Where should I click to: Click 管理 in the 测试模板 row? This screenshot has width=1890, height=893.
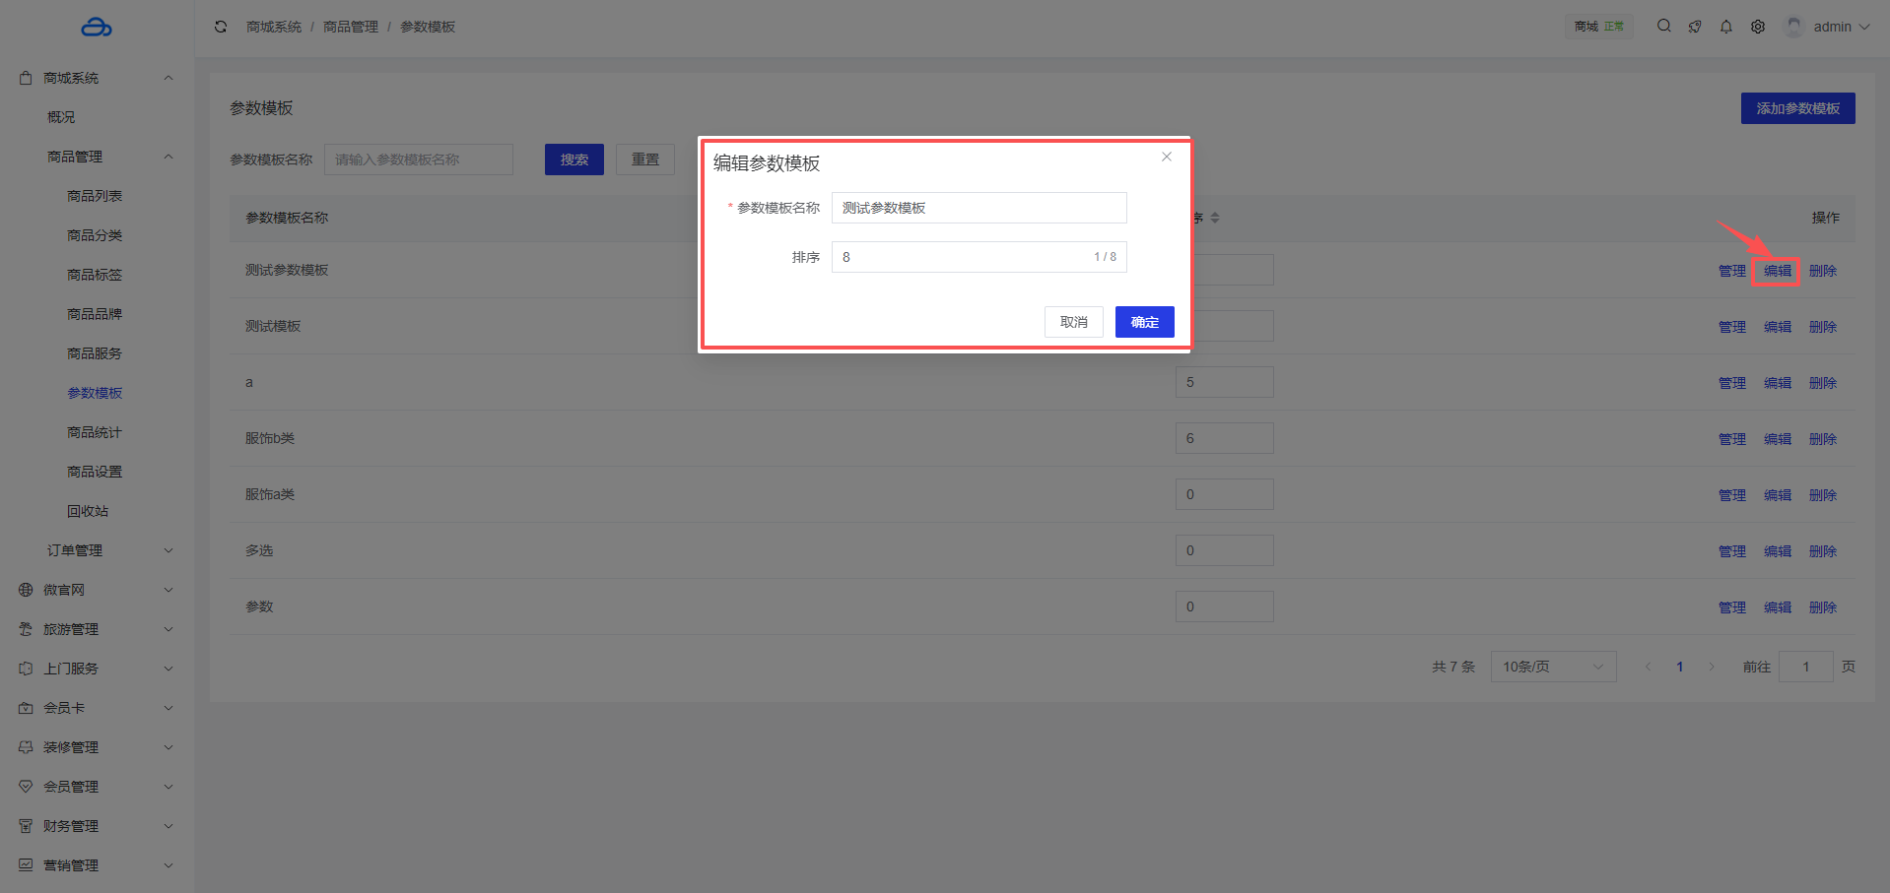pyautogui.click(x=1732, y=327)
